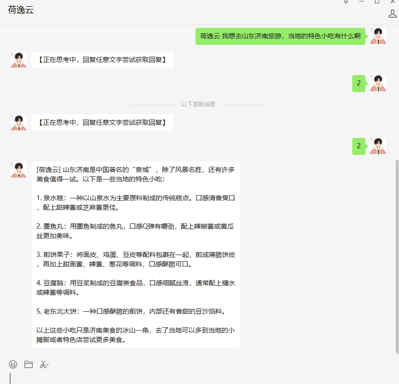Click the avatar beside the first thinking message
This screenshot has width=399, height=384.
(x=19, y=60)
